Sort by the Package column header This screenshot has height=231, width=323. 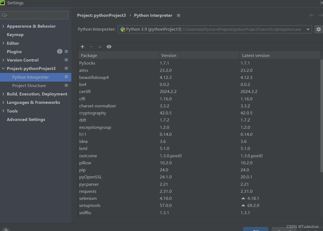(118, 55)
